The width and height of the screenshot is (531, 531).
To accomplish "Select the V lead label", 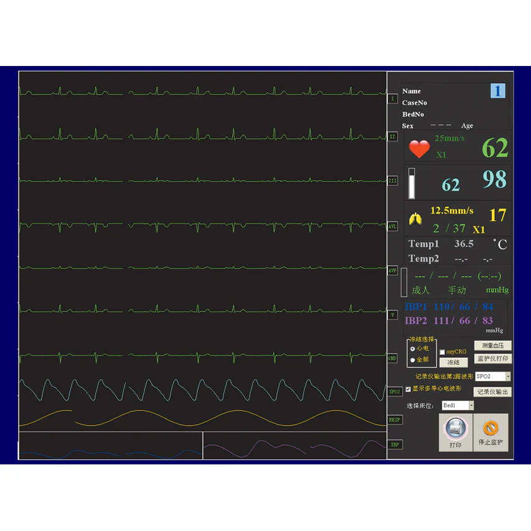I will coord(393,315).
